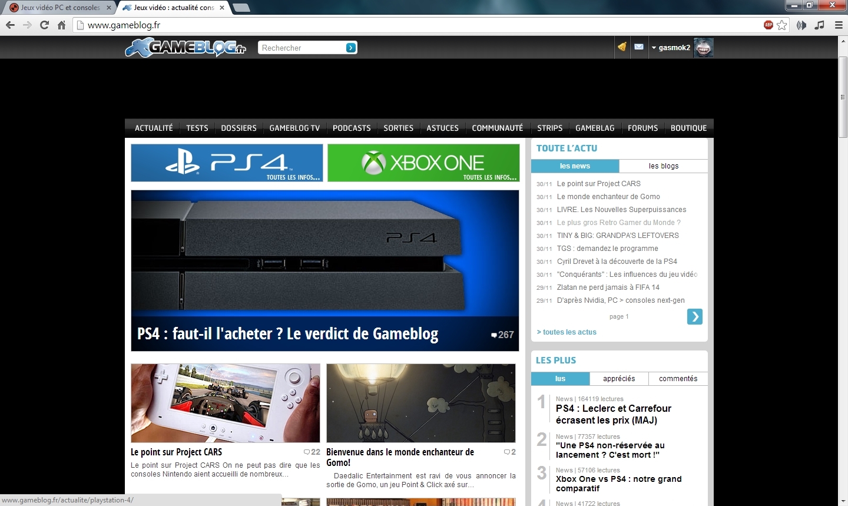Viewport: 848px width, 506px height.
Task: Open 'PS4 : Leclerc et Carrefour écrasent les prix'
Action: click(x=614, y=414)
